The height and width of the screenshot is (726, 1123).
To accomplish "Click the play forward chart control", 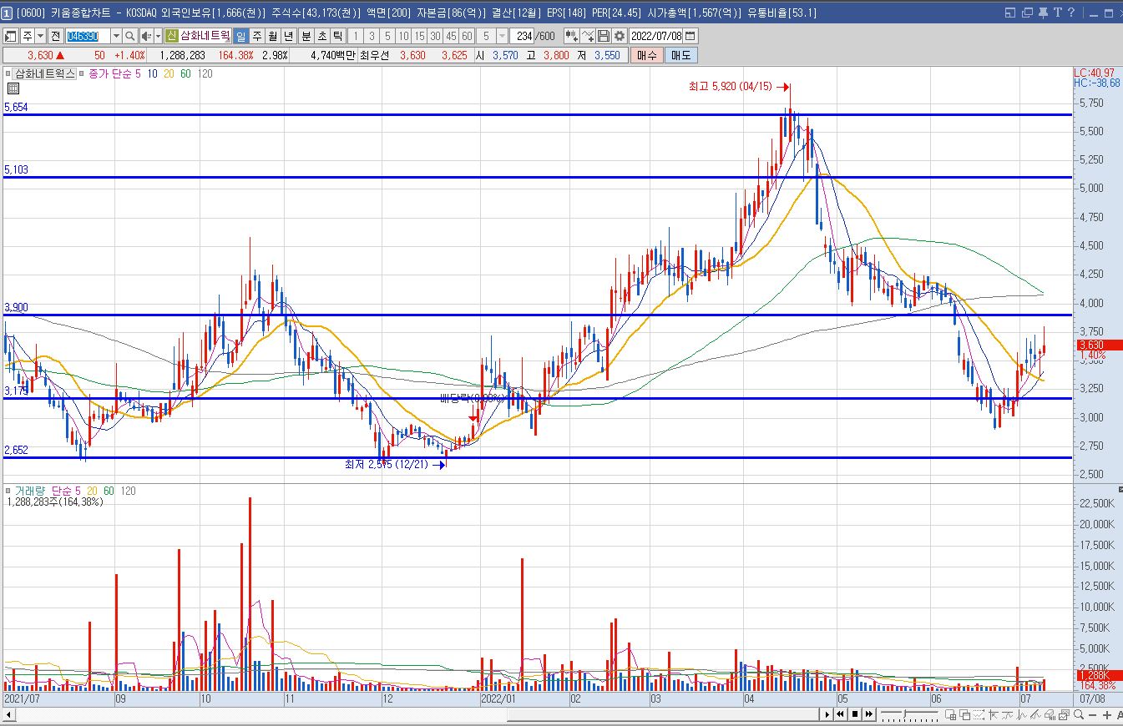I will click(x=827, y=714).
